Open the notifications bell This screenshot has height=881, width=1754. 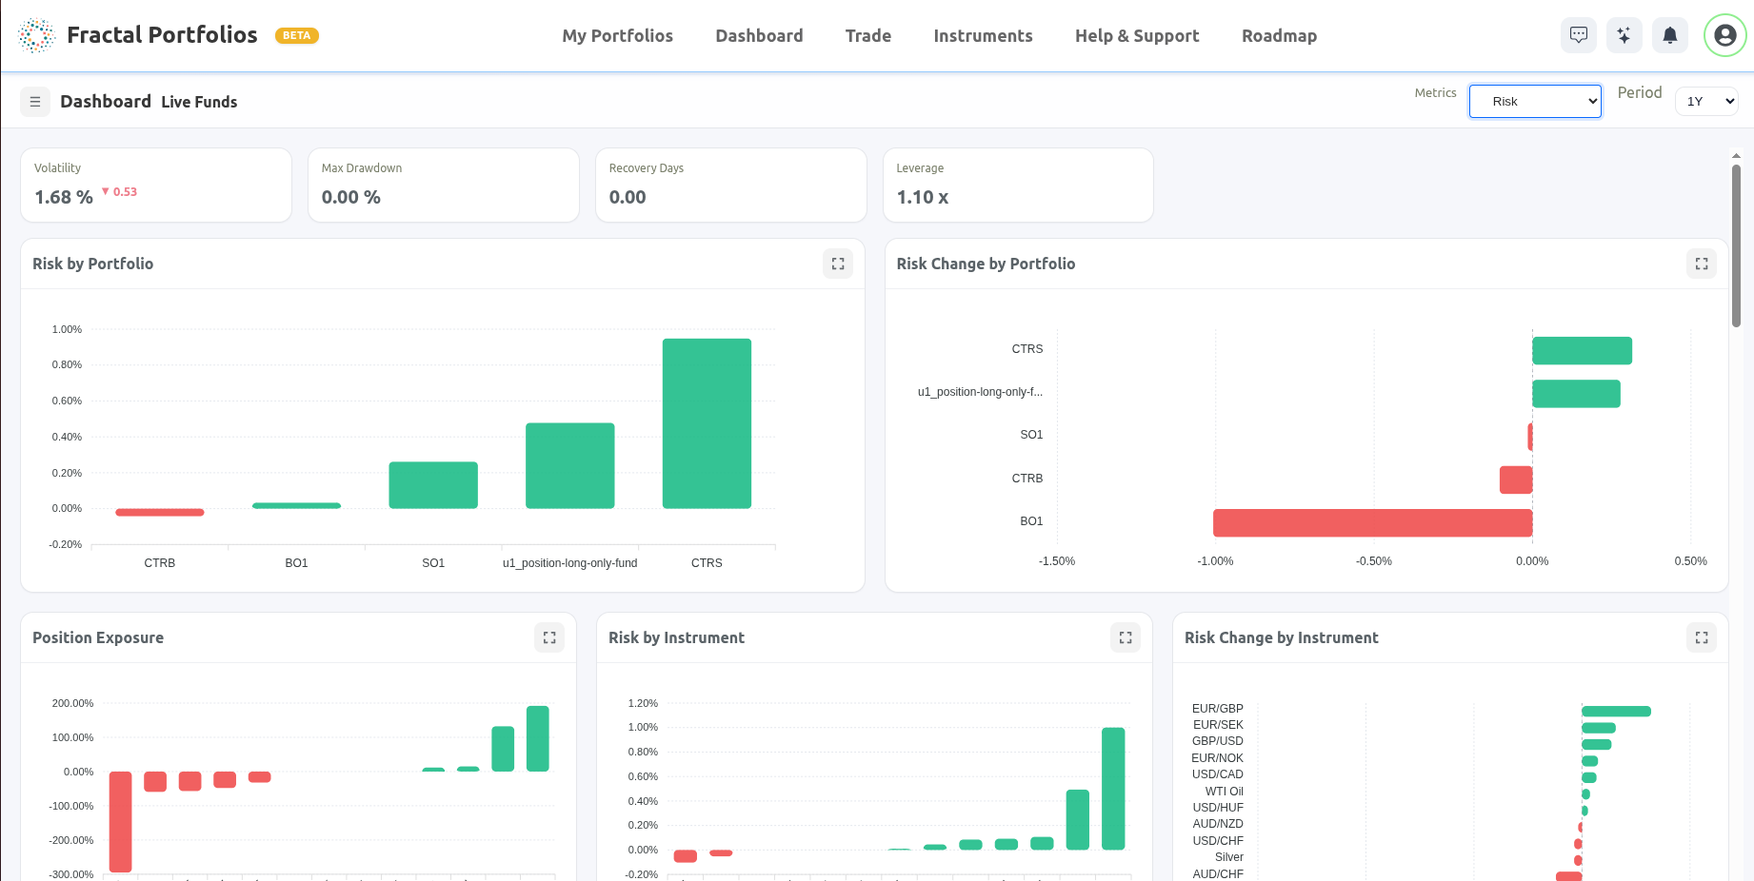click(1670, 35)
